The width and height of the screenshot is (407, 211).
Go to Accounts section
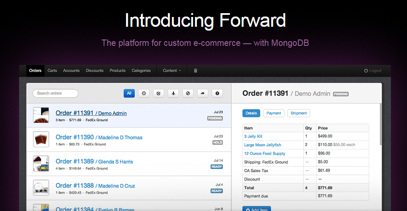coord(71,70)
